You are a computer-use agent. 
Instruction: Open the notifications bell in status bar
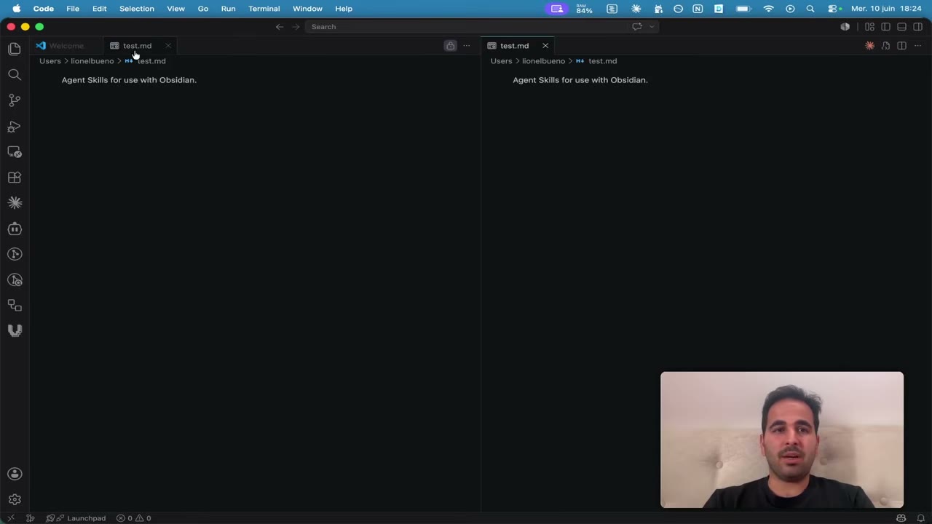[920, 518]
